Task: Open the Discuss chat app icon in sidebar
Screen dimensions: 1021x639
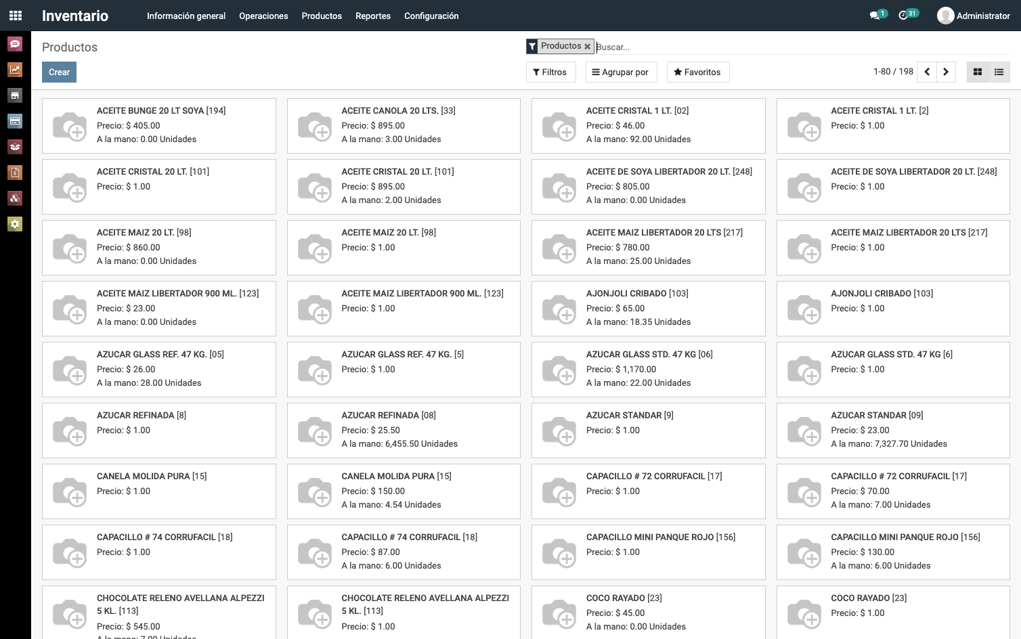Action: 15,44
